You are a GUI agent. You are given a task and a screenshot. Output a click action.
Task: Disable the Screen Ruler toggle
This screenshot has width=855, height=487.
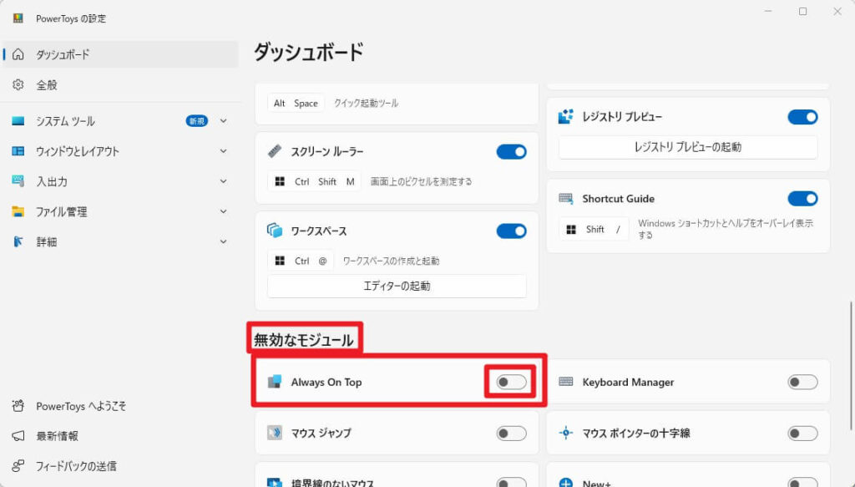tap(512, 151)
